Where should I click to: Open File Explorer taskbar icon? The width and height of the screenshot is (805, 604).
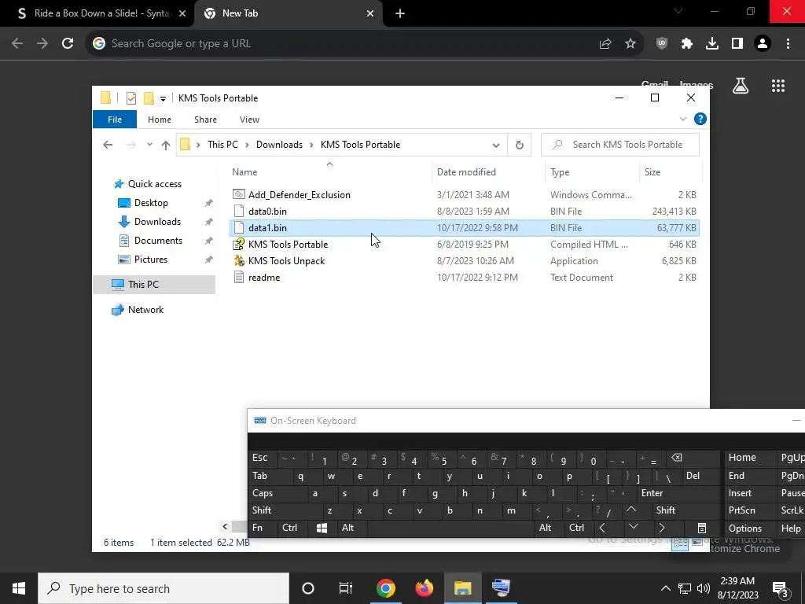(462, 588)
